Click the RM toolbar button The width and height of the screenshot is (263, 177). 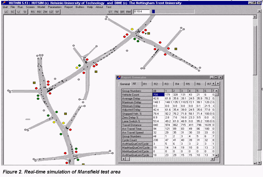click(128, 12)
